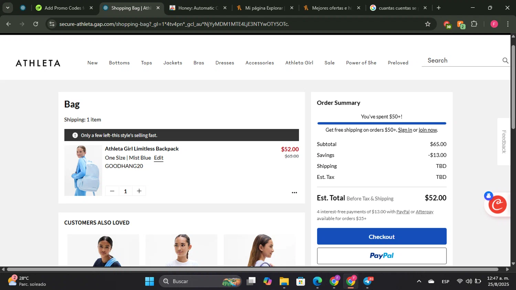Open PayPal installment payments link
Viewport: 516px width, 290px height.
(403, 212)
